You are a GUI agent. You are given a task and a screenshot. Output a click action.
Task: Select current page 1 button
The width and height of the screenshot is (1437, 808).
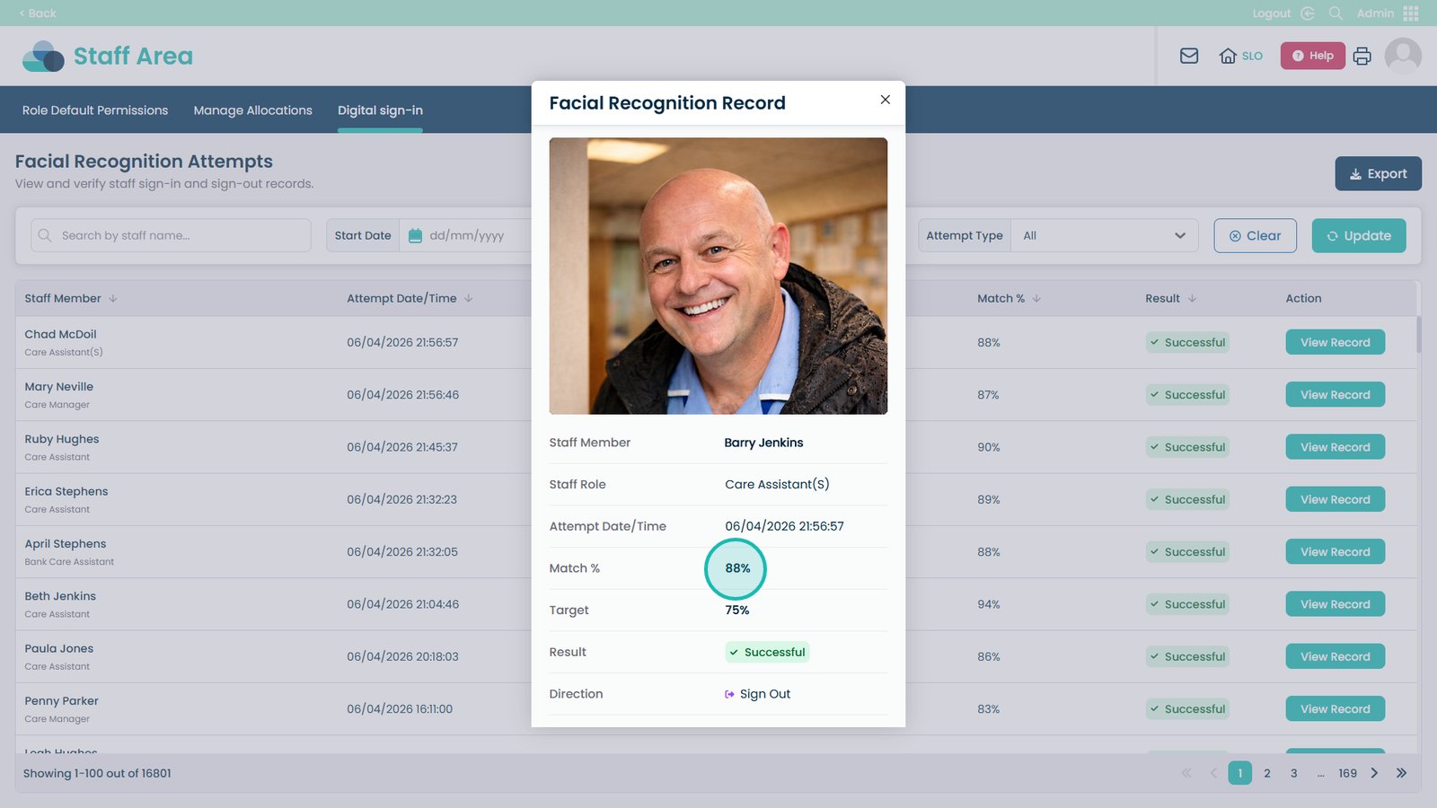[1239, 773]
